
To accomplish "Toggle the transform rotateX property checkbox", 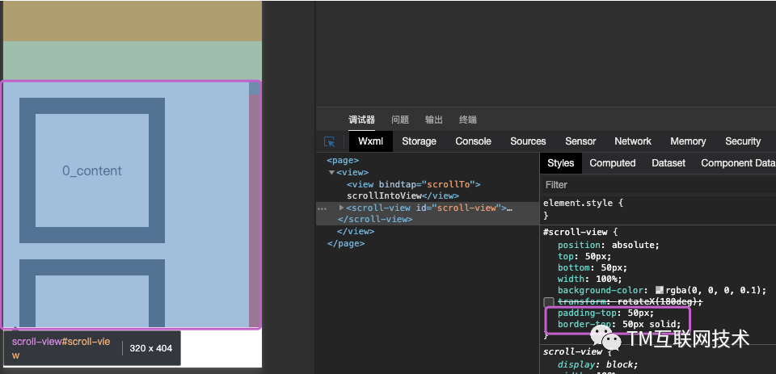I will (548, 302).
